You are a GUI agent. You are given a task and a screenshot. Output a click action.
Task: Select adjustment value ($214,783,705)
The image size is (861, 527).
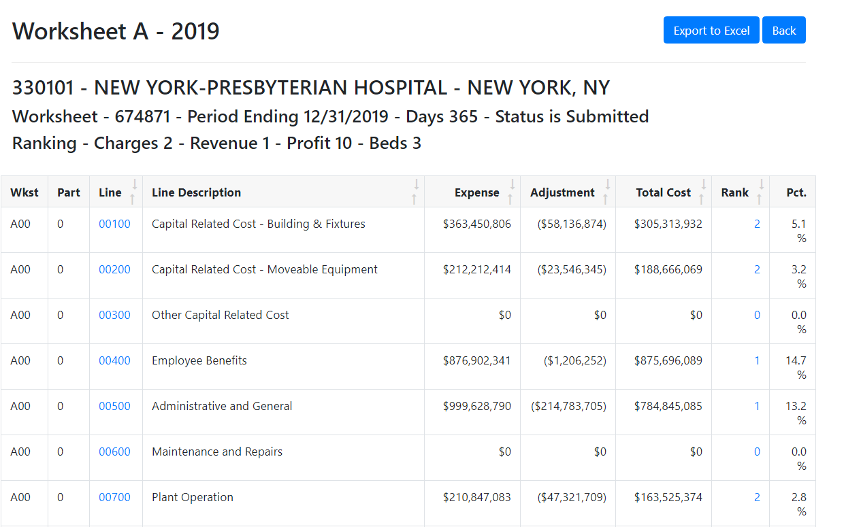[569, 406]
